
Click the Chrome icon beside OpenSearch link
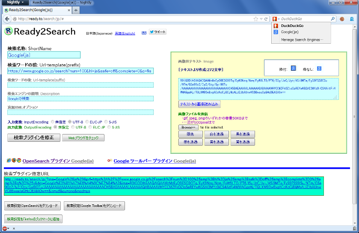coord(19,160)
